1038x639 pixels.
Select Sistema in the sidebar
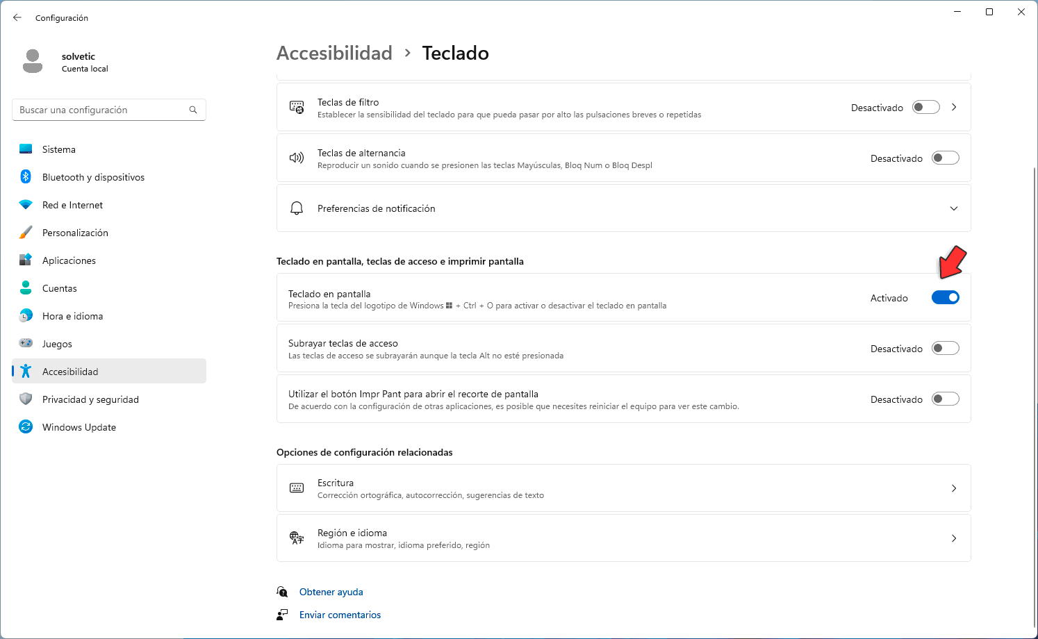(59, 149)
